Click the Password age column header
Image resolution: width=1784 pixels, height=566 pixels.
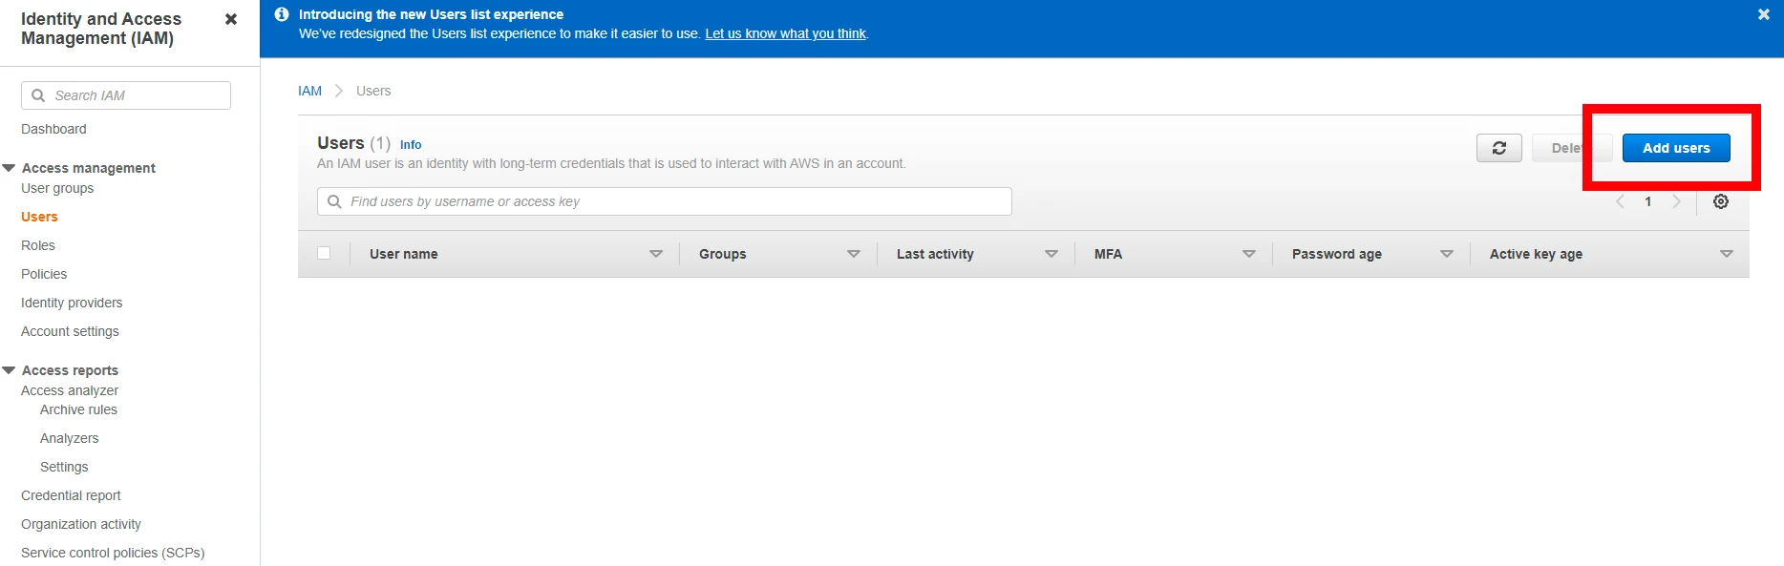[x=1336, y=254]
